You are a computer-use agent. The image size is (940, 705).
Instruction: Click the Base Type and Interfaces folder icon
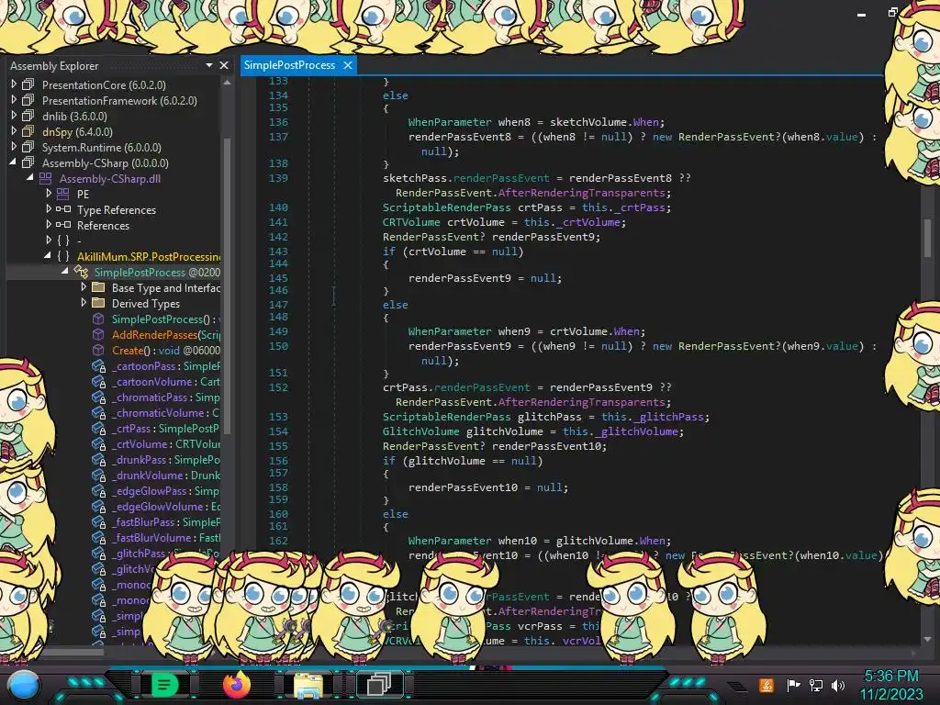[98, 287]
